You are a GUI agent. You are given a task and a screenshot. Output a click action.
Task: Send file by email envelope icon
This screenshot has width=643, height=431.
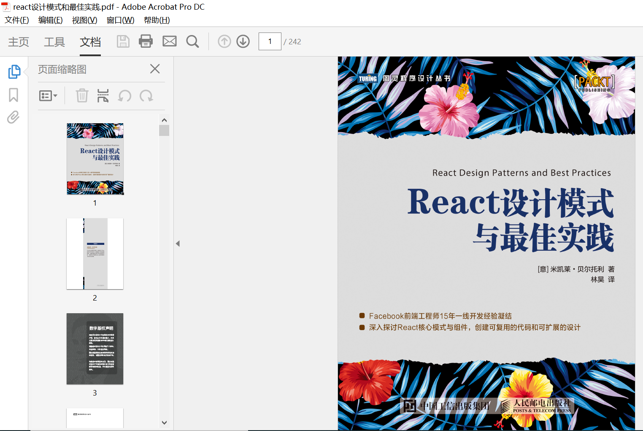tap(170, 41)
